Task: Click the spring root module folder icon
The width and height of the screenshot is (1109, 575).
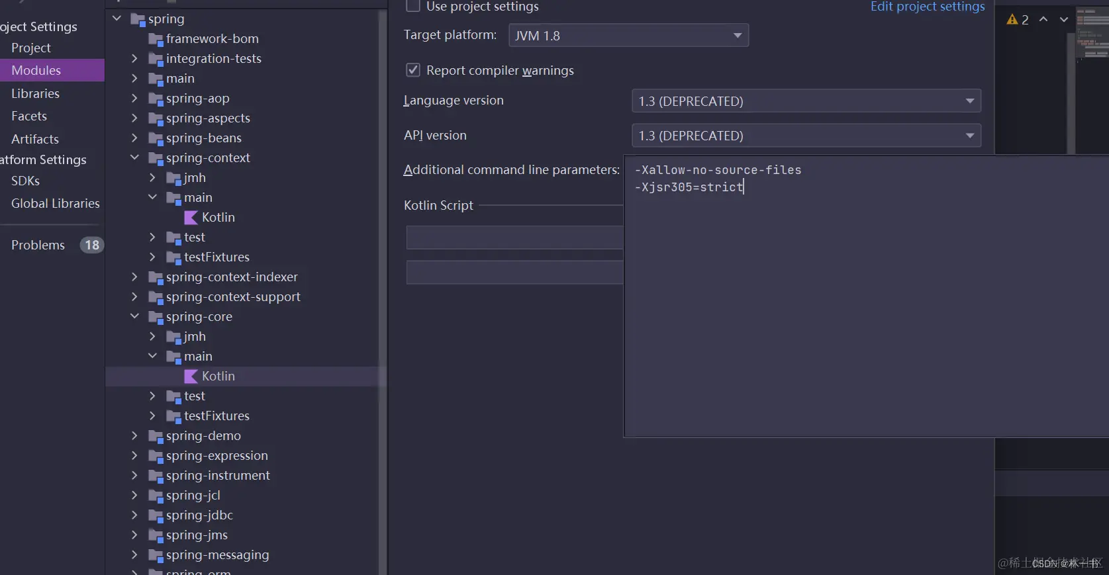Action: 138,19
